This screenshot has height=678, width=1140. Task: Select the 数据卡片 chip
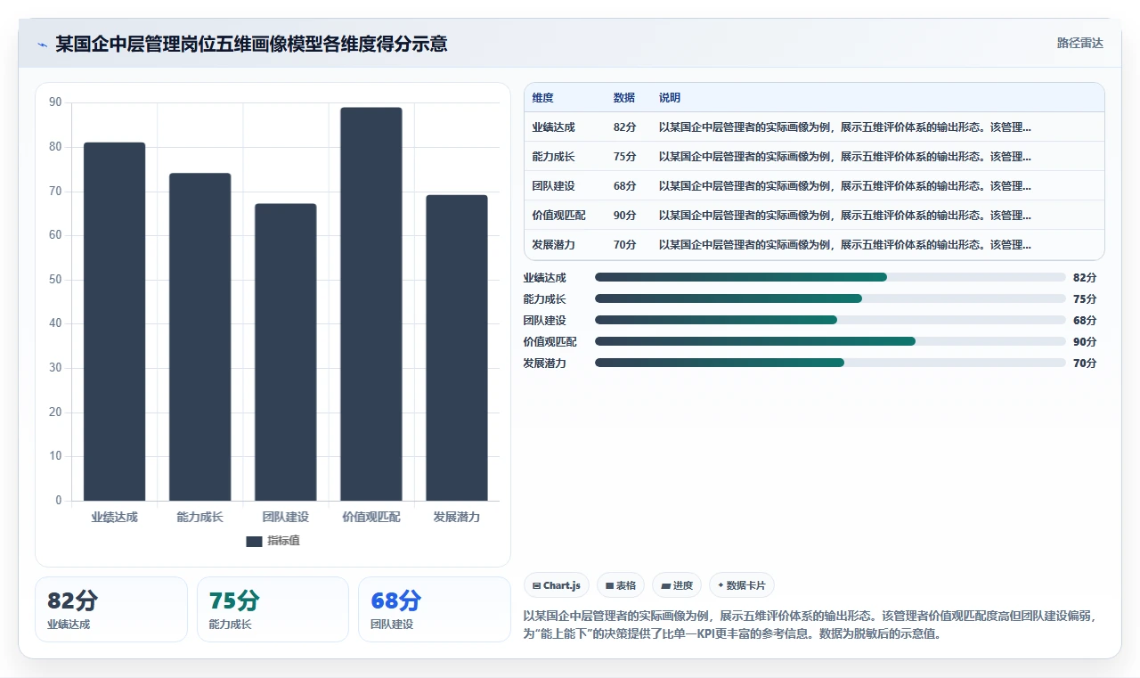pyautogui.click(x=742, y=585)
